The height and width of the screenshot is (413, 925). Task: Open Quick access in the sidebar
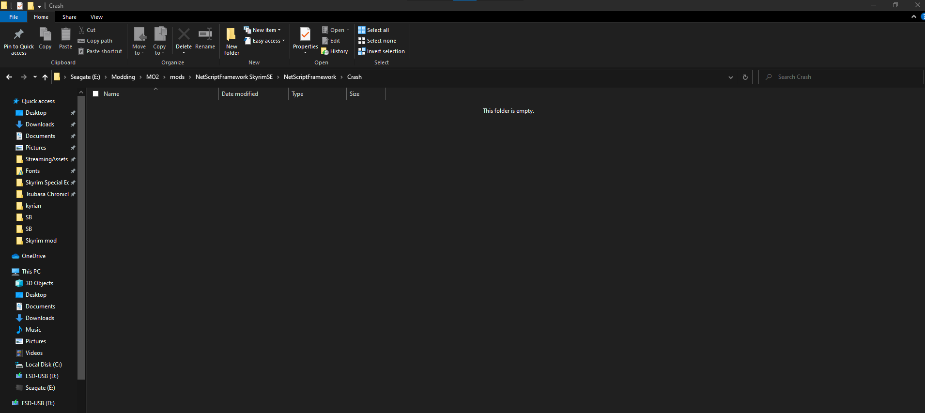pos(38,101)
